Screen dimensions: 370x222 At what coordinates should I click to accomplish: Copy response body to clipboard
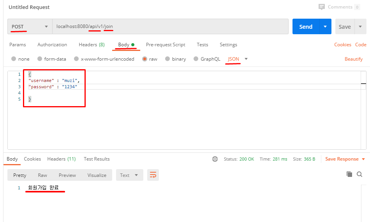(349, 174)
